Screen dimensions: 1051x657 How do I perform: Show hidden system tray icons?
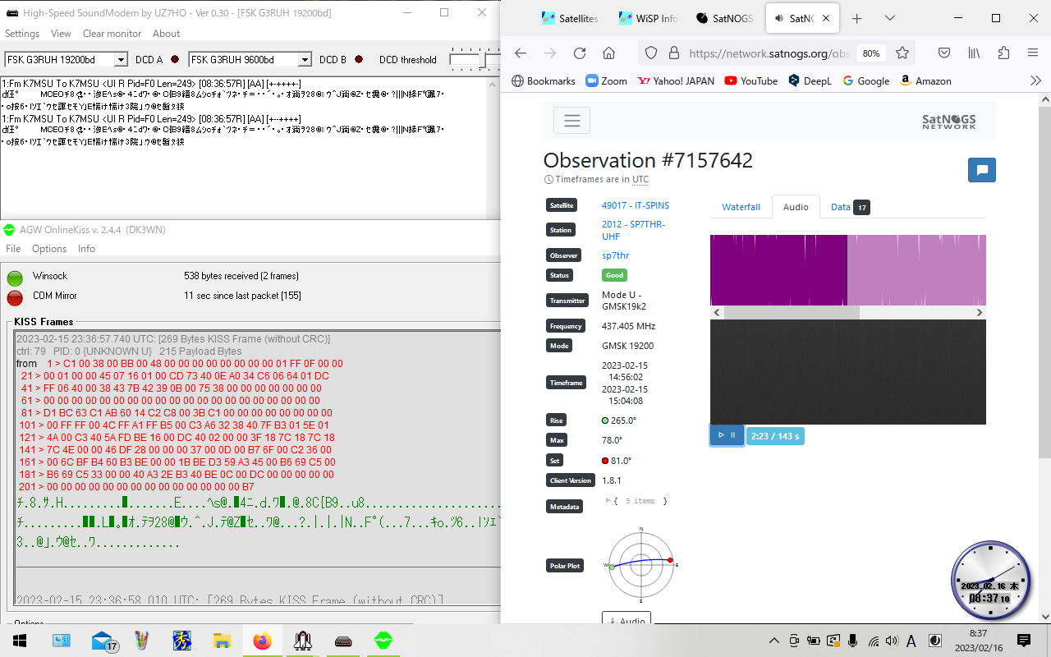(773, 641)
